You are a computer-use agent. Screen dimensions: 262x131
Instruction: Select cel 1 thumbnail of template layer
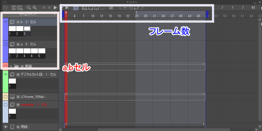pyautogui.click(x=12, y=111)
